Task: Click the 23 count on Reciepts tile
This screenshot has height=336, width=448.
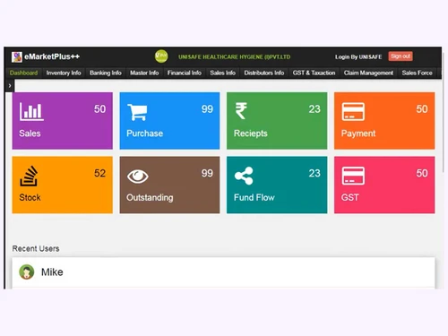Action: pyautogui.click(x=314, y=109)
